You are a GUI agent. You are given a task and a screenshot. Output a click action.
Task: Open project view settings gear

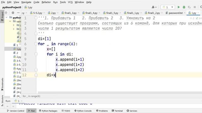[13, 13]
